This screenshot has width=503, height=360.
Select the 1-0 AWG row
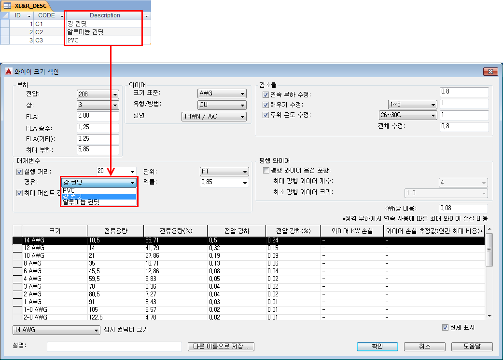tap(249, 310)
